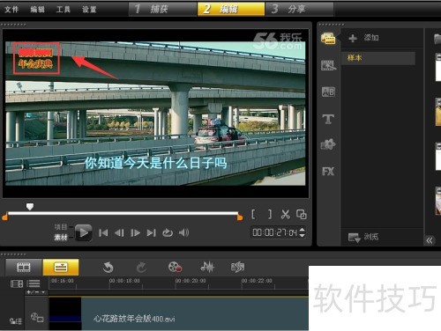Click the timeline ruler at 00:00:20:00

click(191, 281)
